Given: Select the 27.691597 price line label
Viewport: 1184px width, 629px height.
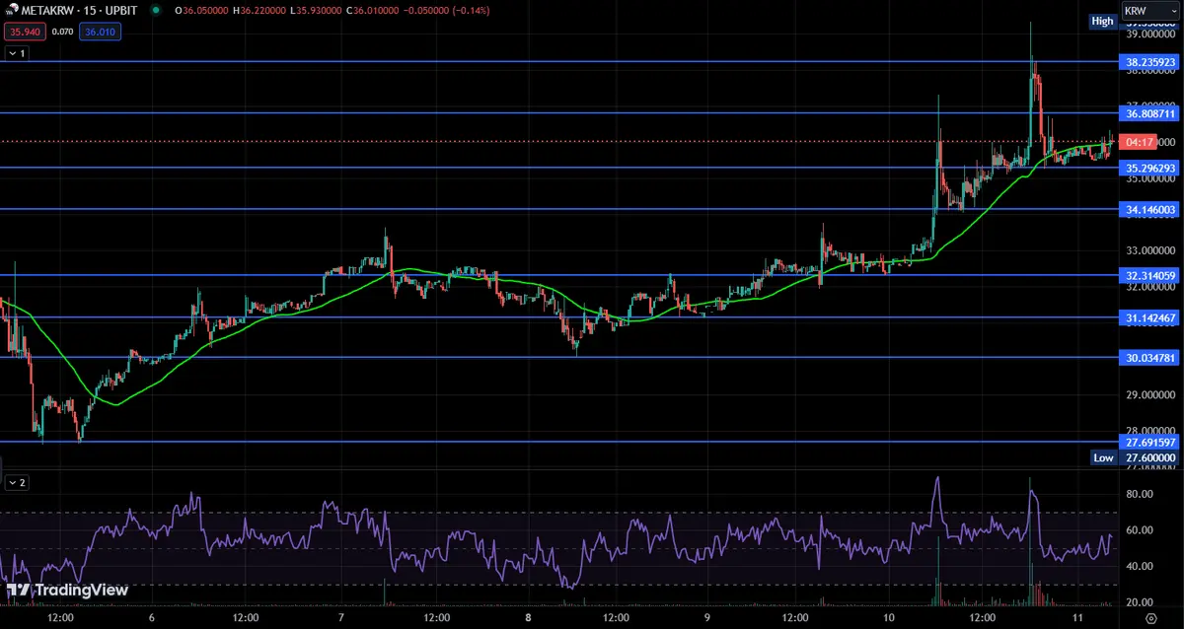Looking at the screenshot, I should [1150, 443].
